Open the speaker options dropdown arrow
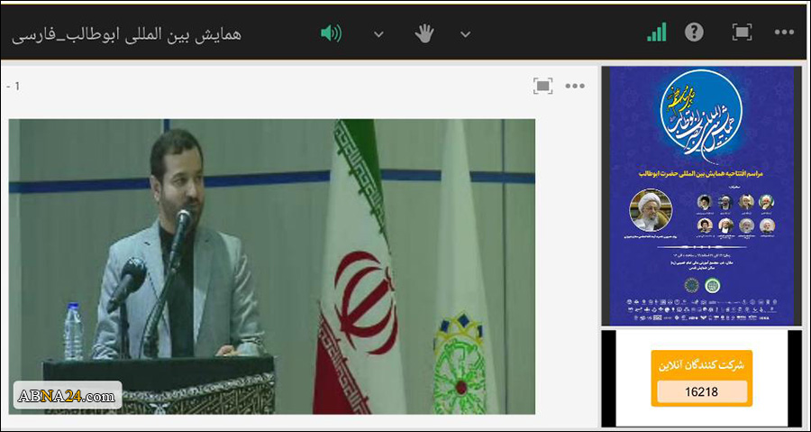The width and height of the screenshot is (811, 432). pyautogui.click(x=378, y=34)
